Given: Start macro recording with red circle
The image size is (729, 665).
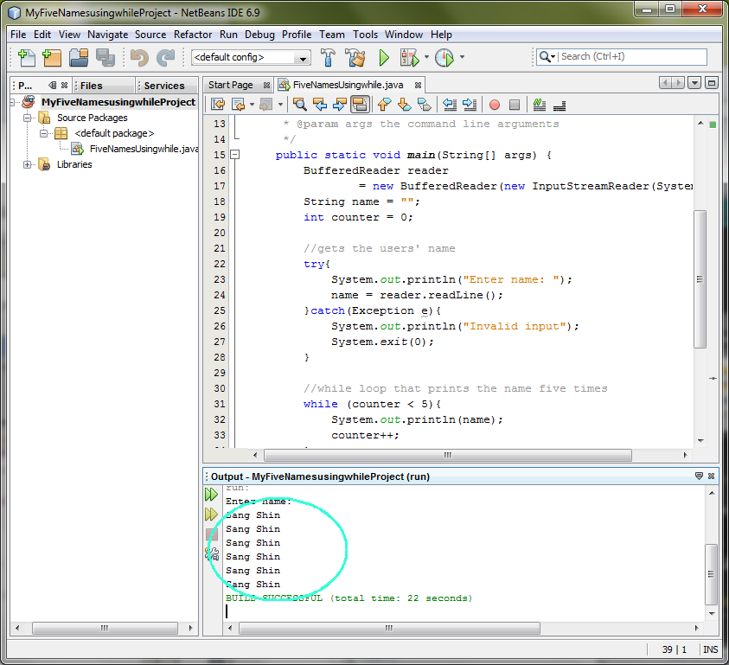Looking at the screenshot, I should [x=495, y=105].
